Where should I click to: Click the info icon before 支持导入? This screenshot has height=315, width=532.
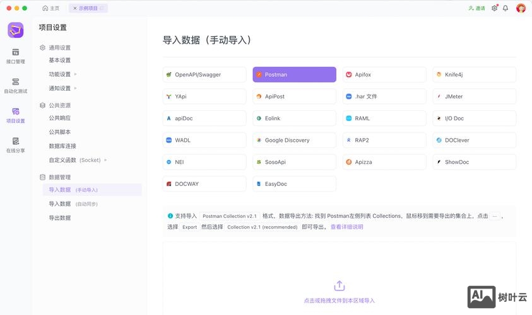click(x=170, y=215)
